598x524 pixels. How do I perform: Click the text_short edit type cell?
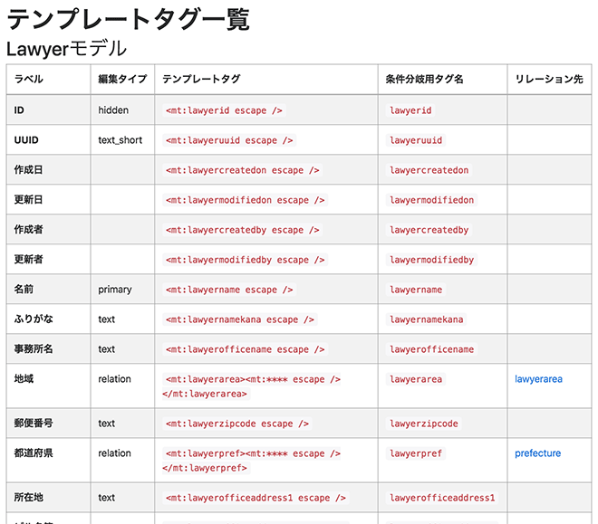coord(122,139)
